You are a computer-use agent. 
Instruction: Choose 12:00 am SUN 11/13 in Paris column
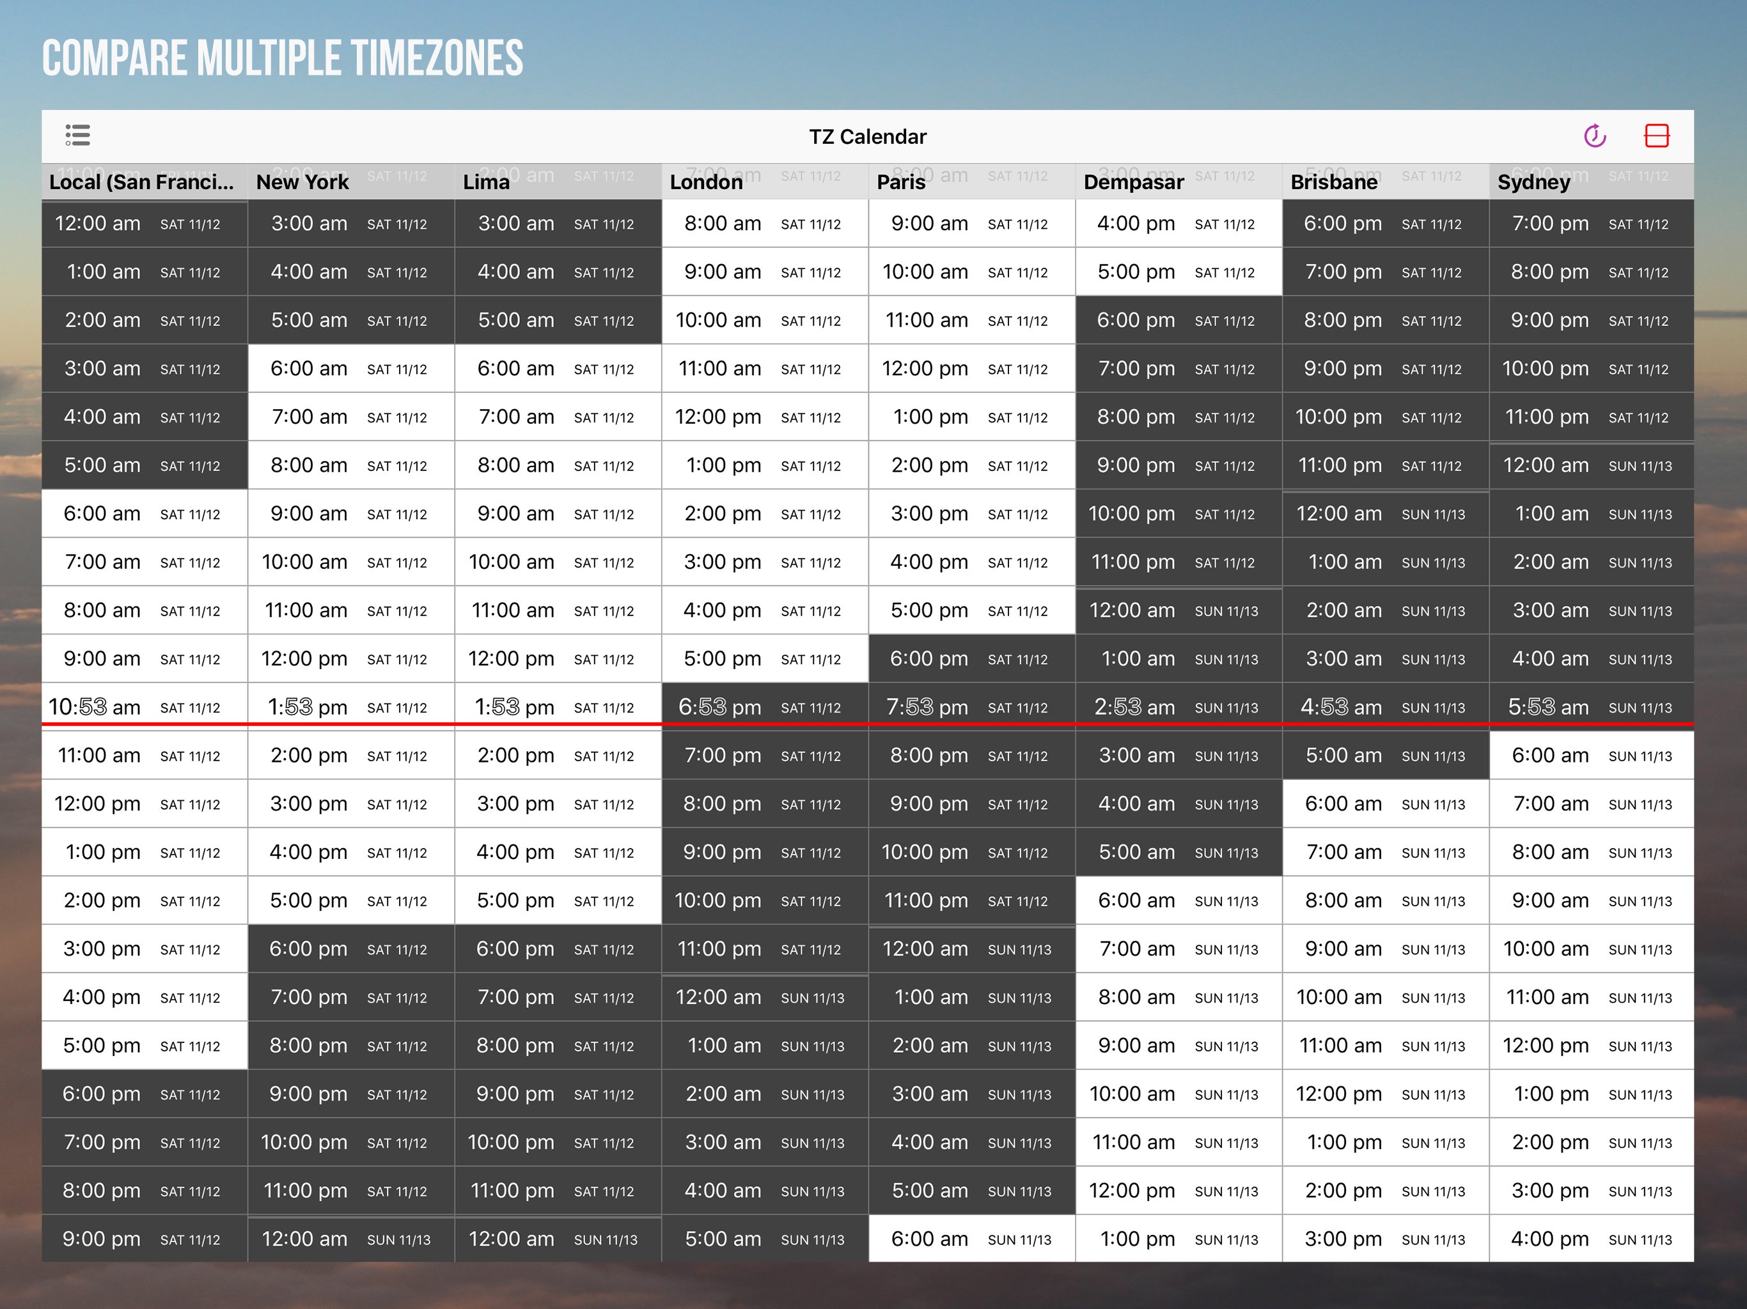(972, 949)
